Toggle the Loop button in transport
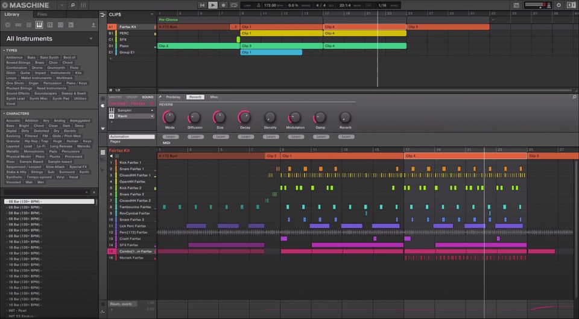 click(x=234, y=5)
